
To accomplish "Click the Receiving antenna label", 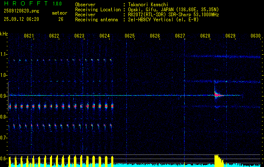I will 97,20.
